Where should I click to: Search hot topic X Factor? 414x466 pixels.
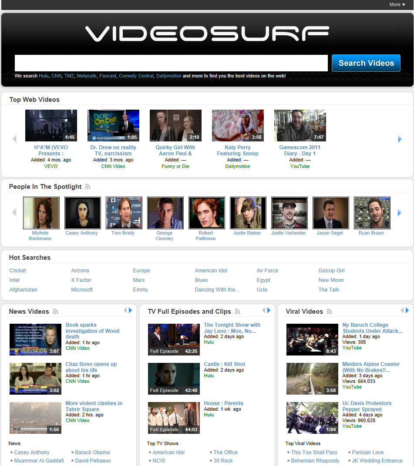[x=81, y=280]
